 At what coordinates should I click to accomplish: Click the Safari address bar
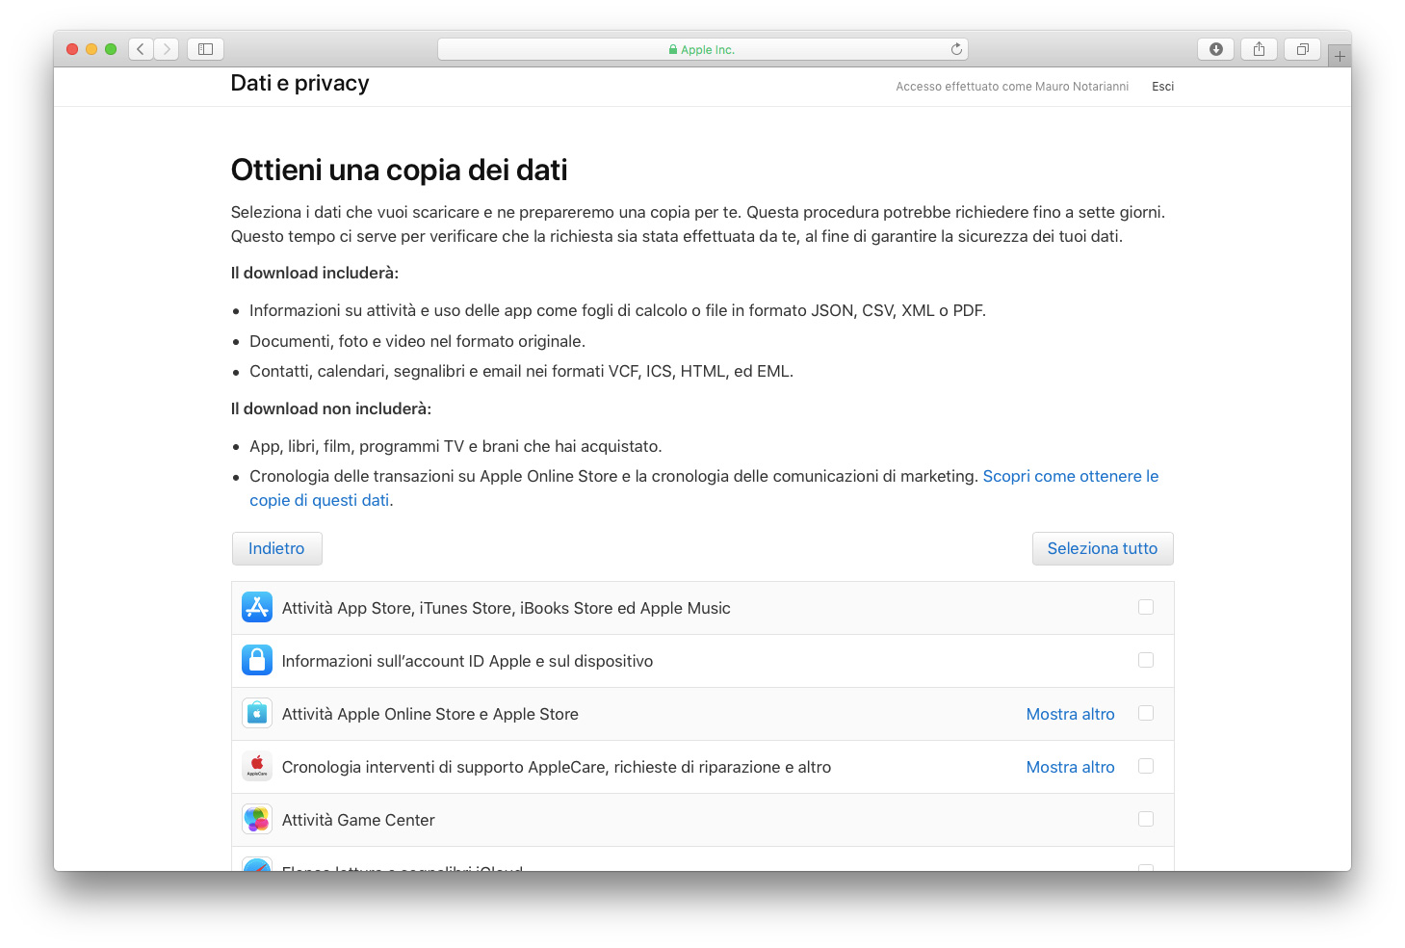point(702,49)
